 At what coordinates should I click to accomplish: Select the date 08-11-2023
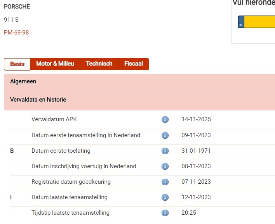196,166
